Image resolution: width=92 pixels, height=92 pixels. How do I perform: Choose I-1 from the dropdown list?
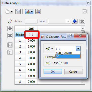tap(68, 56)
